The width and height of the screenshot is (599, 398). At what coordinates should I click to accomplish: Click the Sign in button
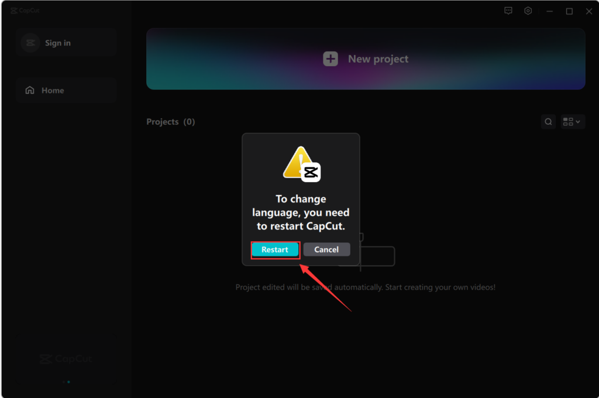(67, 43)
